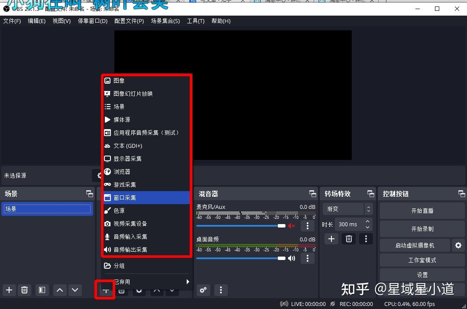Screen dimensions: 467x309
Task: Select the 场景 item in scene list
Action: 47,209
